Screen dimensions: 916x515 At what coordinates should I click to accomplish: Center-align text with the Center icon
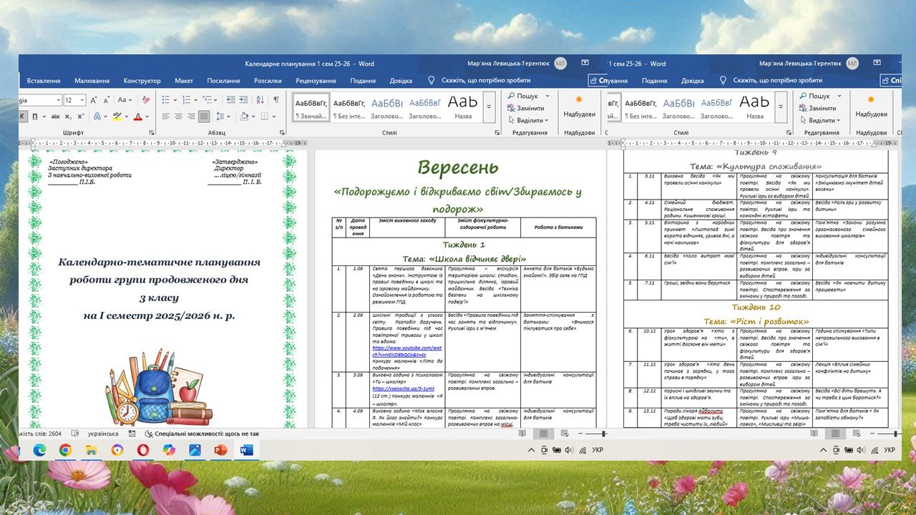(x=179, y=116)
